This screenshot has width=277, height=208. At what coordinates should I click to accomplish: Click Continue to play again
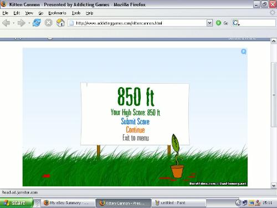point(135,130)
